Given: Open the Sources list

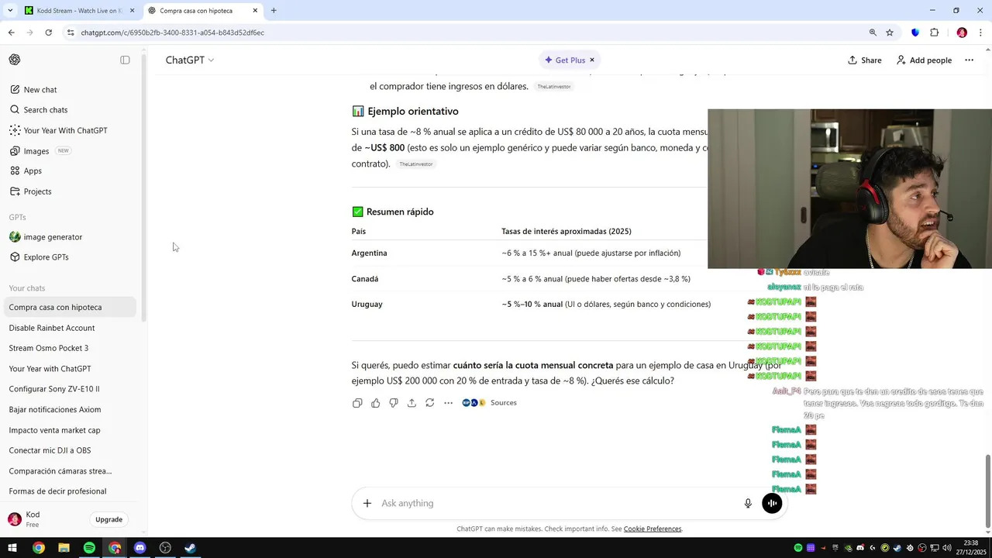Looking at the screenshot, I should (490, 403).
